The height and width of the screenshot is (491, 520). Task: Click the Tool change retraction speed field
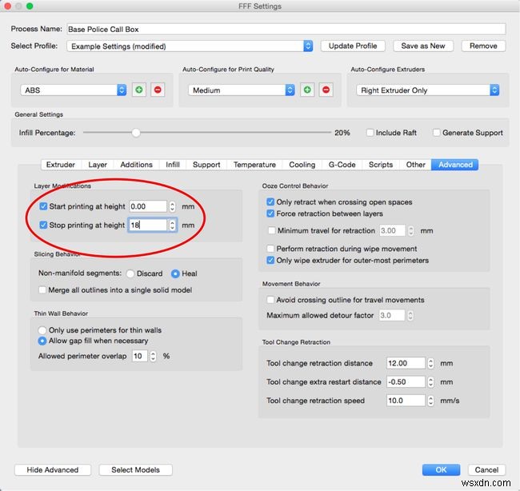point(406,401)
